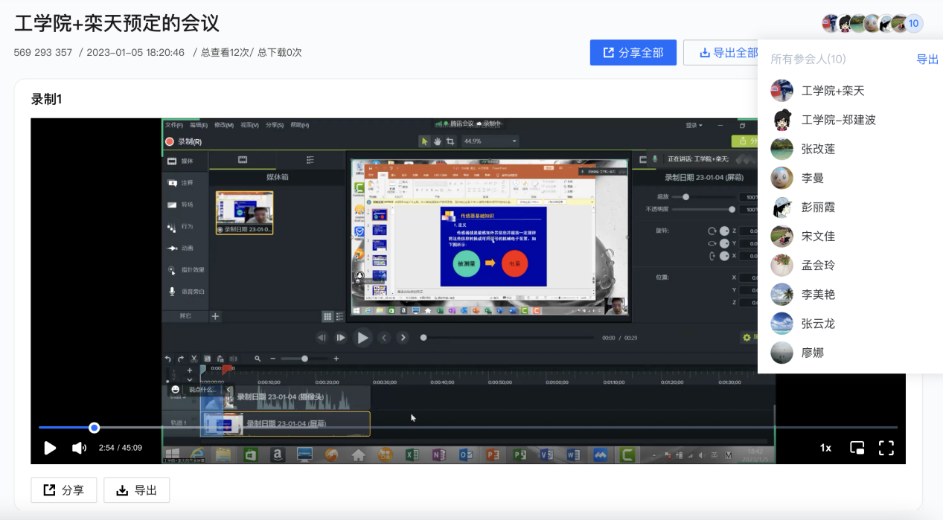This screenshot has width=943, height=520.
Task: Enter fullscreen video mode
Action: pyautogui.click(x=886, y=448)
